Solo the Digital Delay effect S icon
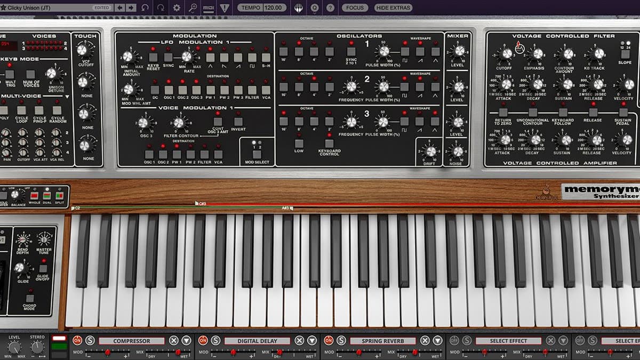This screenshot has height=360, width=640. [x=215, y=340]
